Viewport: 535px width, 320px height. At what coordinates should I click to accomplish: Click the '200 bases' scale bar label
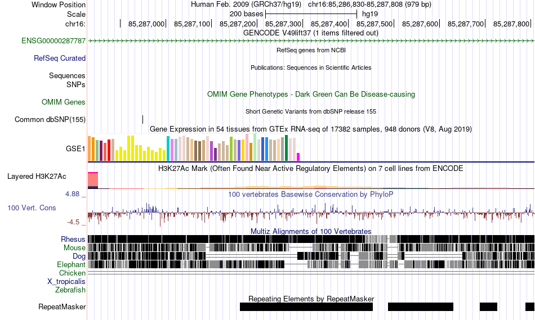pos(246,14)
